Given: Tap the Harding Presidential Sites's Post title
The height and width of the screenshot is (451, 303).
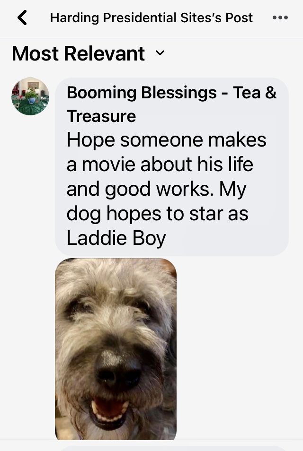Looking at the screenshot, I should [151, 18].
